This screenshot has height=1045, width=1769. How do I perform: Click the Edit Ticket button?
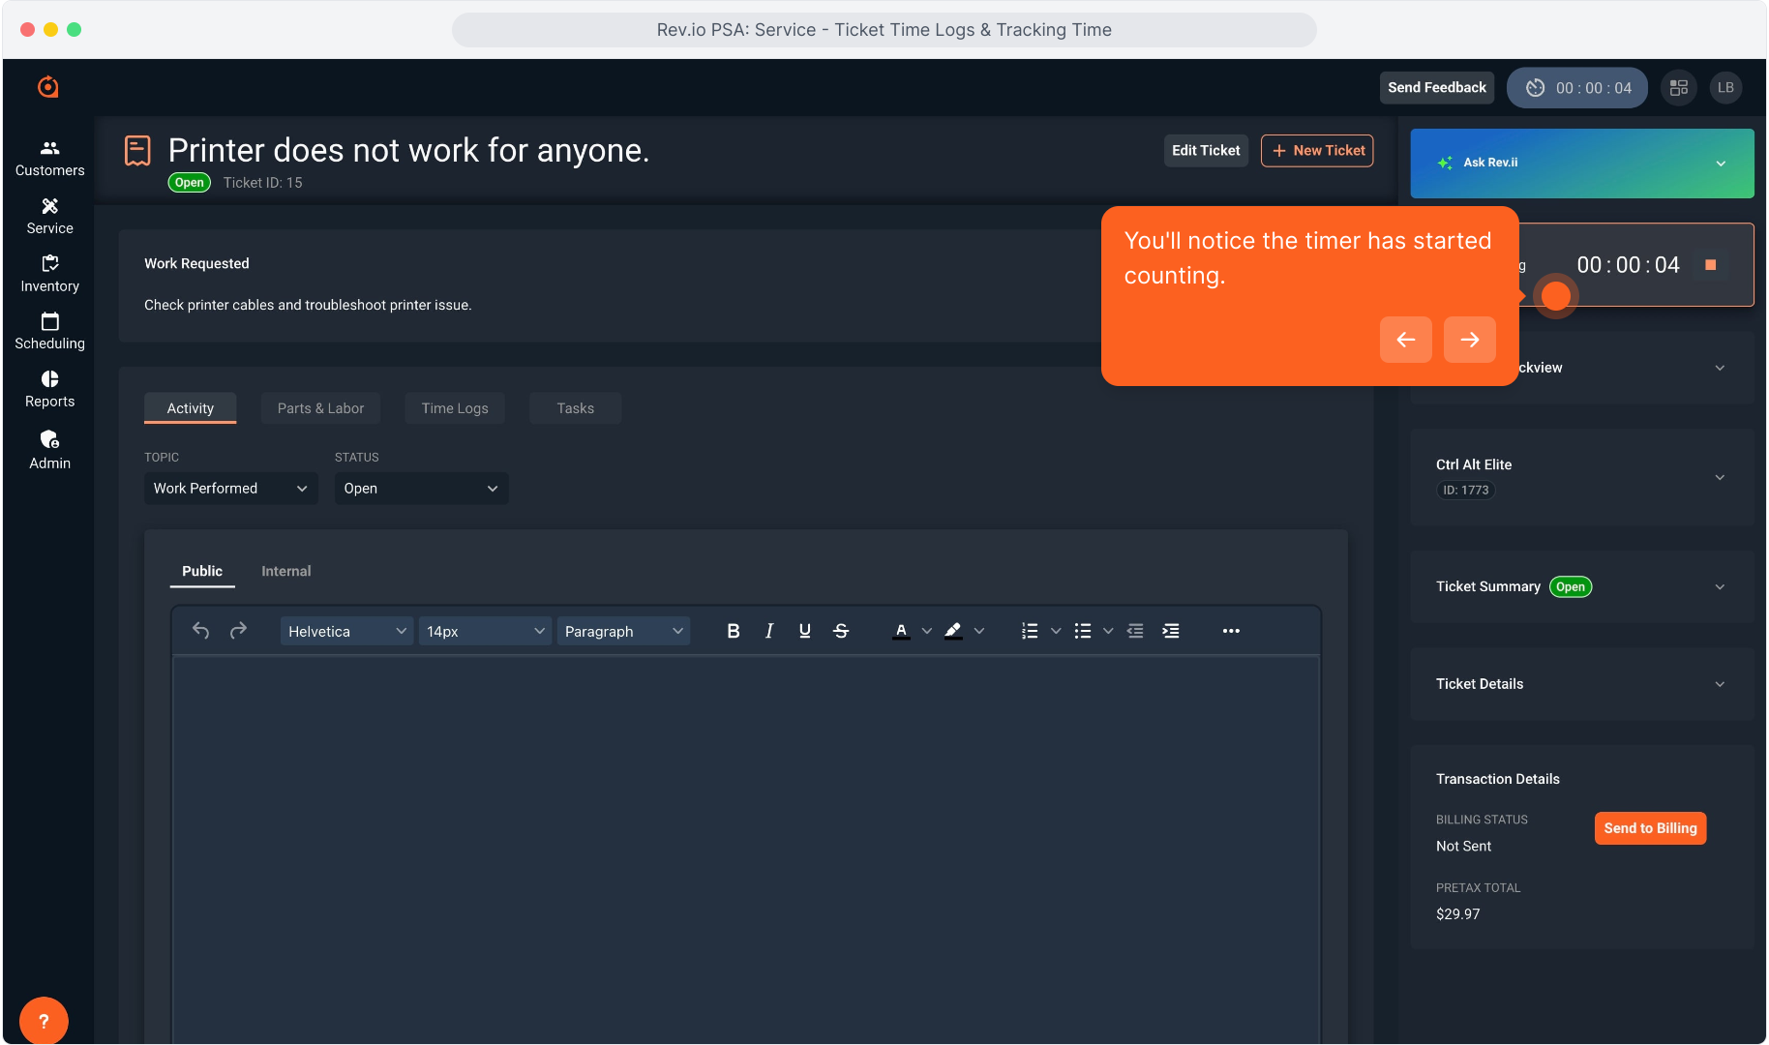[1205, 151]
